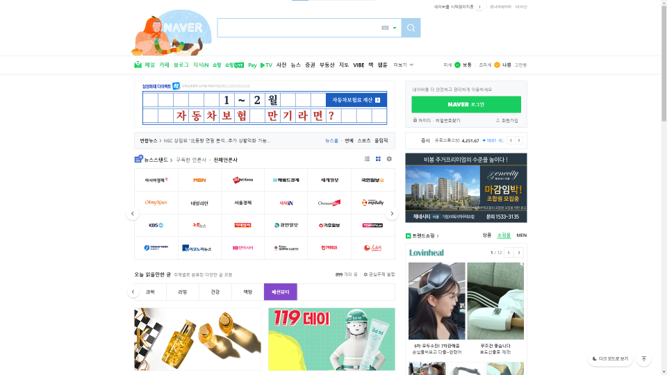
Task: Open 스포츠 news link
Action: click(363, 141)
